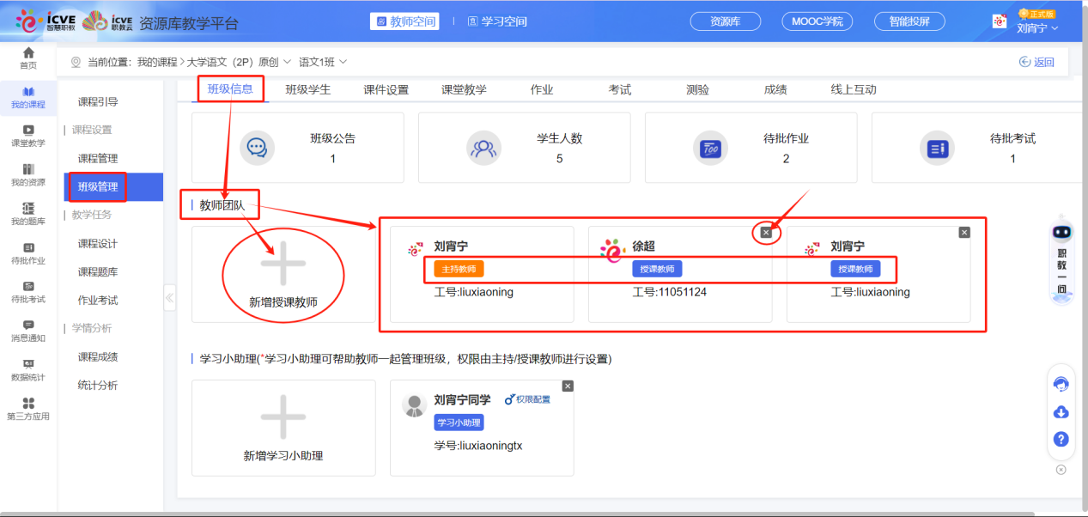Select 我的资源 in the left sidebar
This screenshot has height=517, width=1088.
(x=27, y=173)
